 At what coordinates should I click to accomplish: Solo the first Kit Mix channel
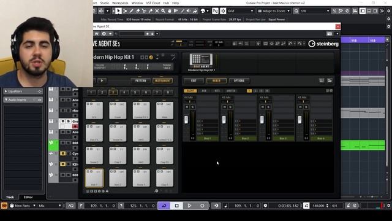point(192,107)
